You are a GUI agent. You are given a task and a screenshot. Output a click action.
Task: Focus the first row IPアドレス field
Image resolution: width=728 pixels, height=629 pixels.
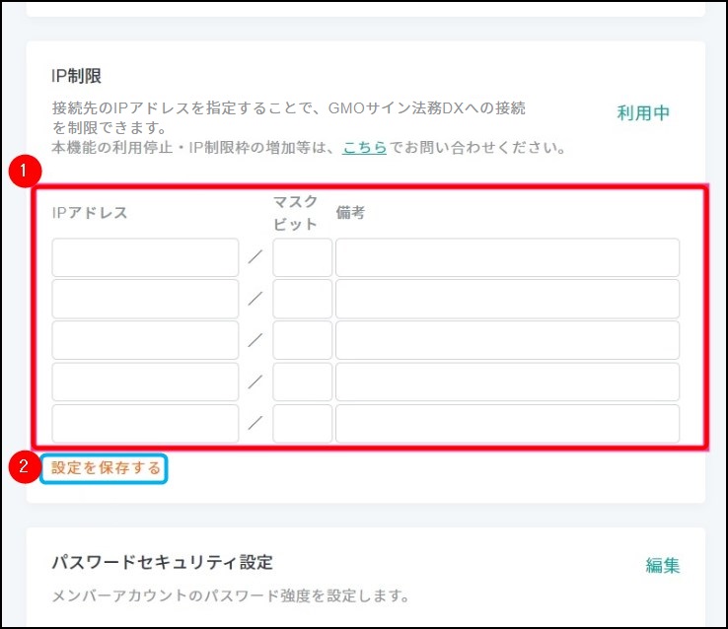(145, 257)
